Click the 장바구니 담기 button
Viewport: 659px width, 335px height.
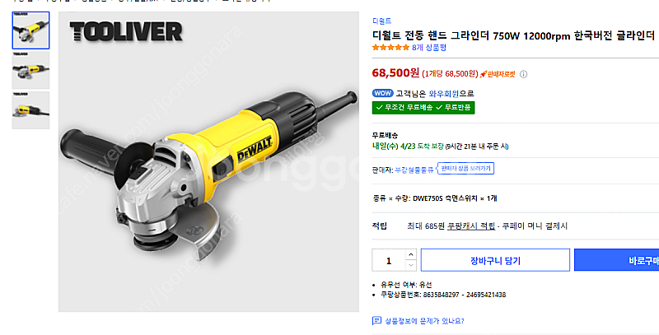(x=496, y=260)
